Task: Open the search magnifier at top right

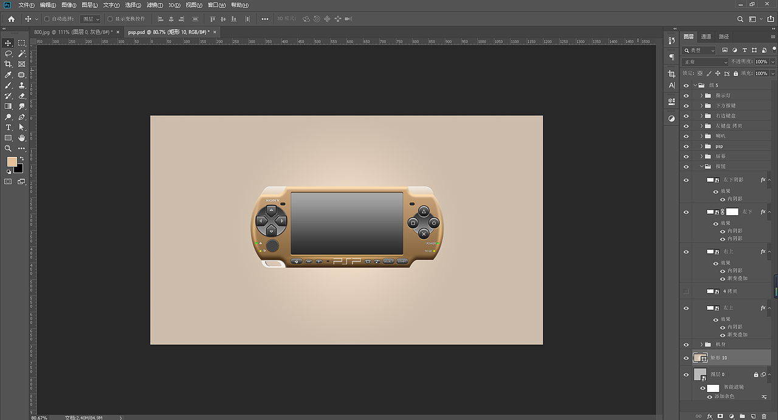Action: click(740, 19)
